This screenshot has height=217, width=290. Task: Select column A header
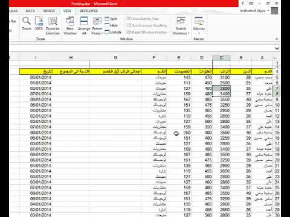(x=262, y=58)
